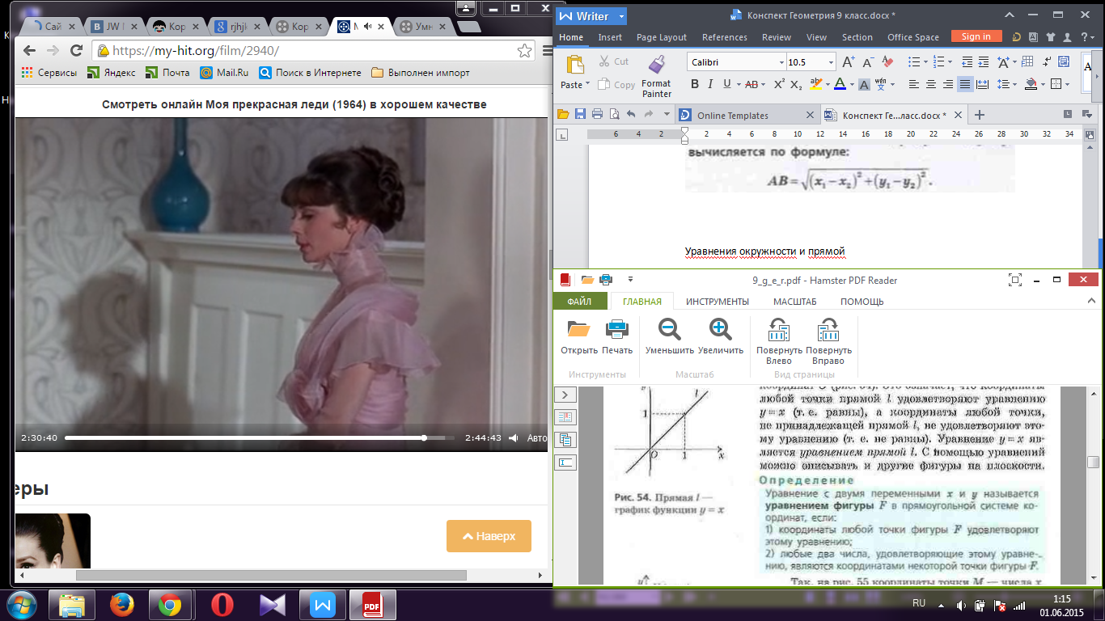Increase font size with A+ icon
1105x621 pixels.
[x=848, y=61]
